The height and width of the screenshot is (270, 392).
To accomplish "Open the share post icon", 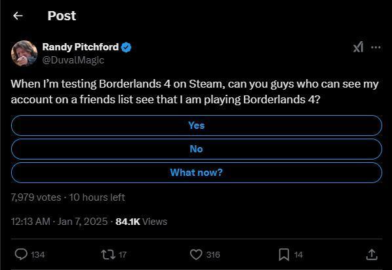I will (372, 254).
